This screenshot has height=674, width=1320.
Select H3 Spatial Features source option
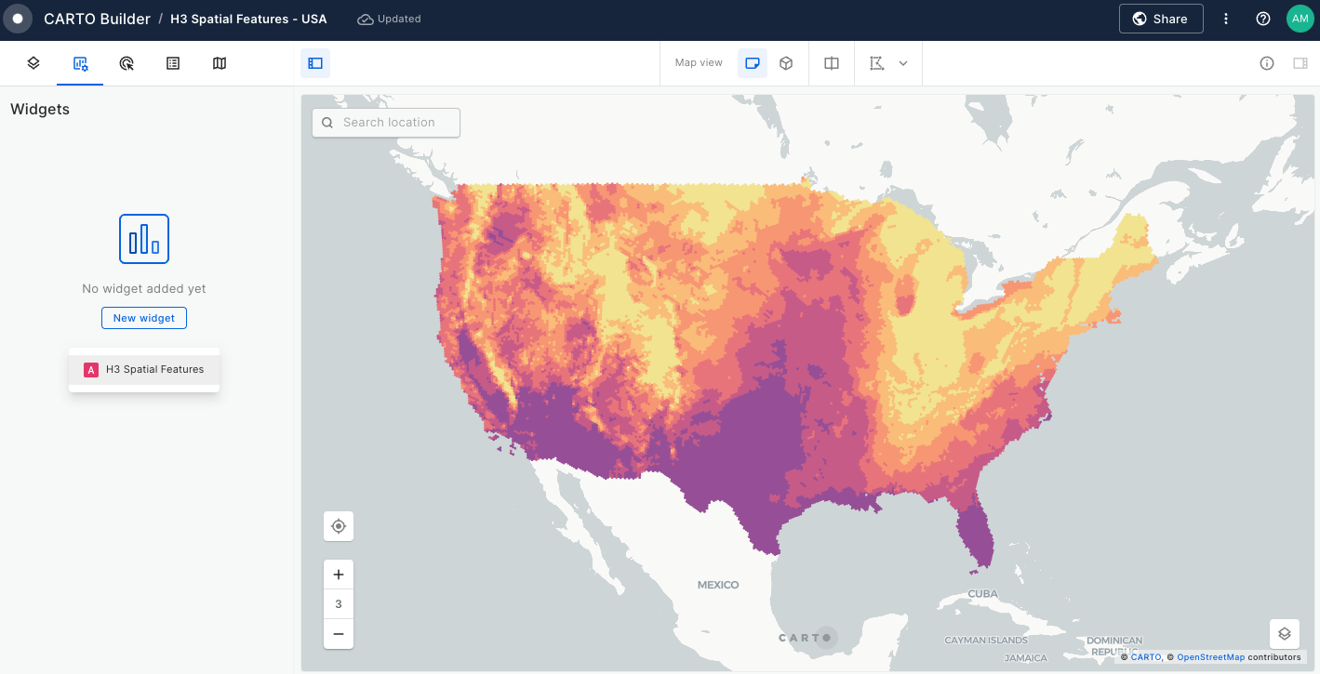144,369
